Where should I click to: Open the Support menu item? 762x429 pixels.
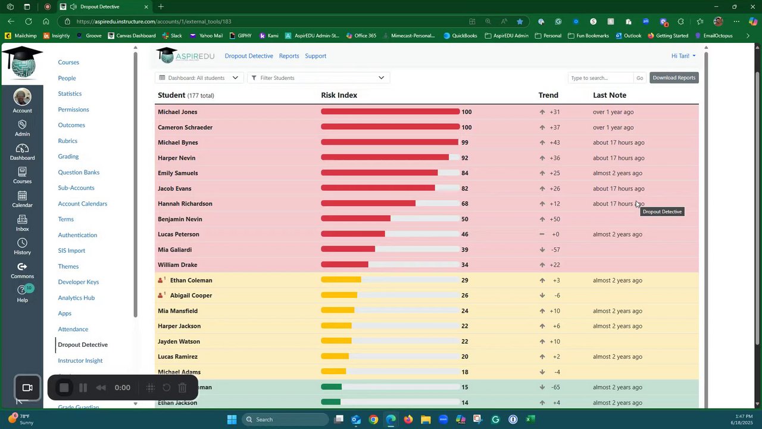pyautogui.click(x=316, y=56)
